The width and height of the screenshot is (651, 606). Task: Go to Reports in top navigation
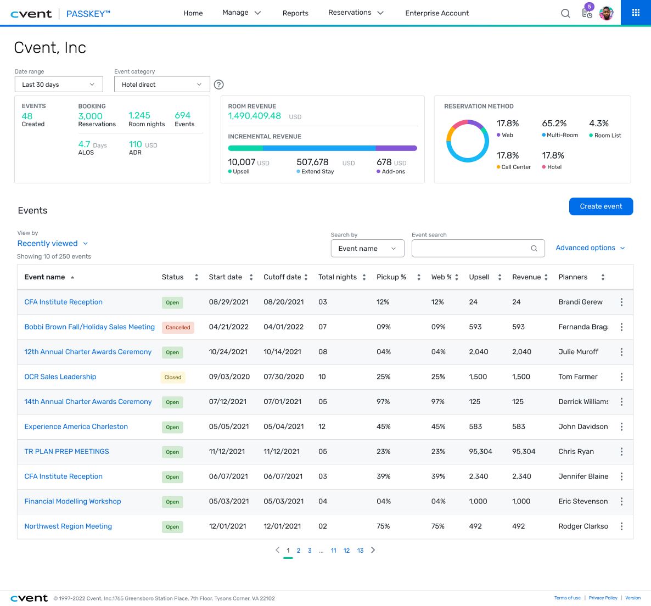[295, 13]
